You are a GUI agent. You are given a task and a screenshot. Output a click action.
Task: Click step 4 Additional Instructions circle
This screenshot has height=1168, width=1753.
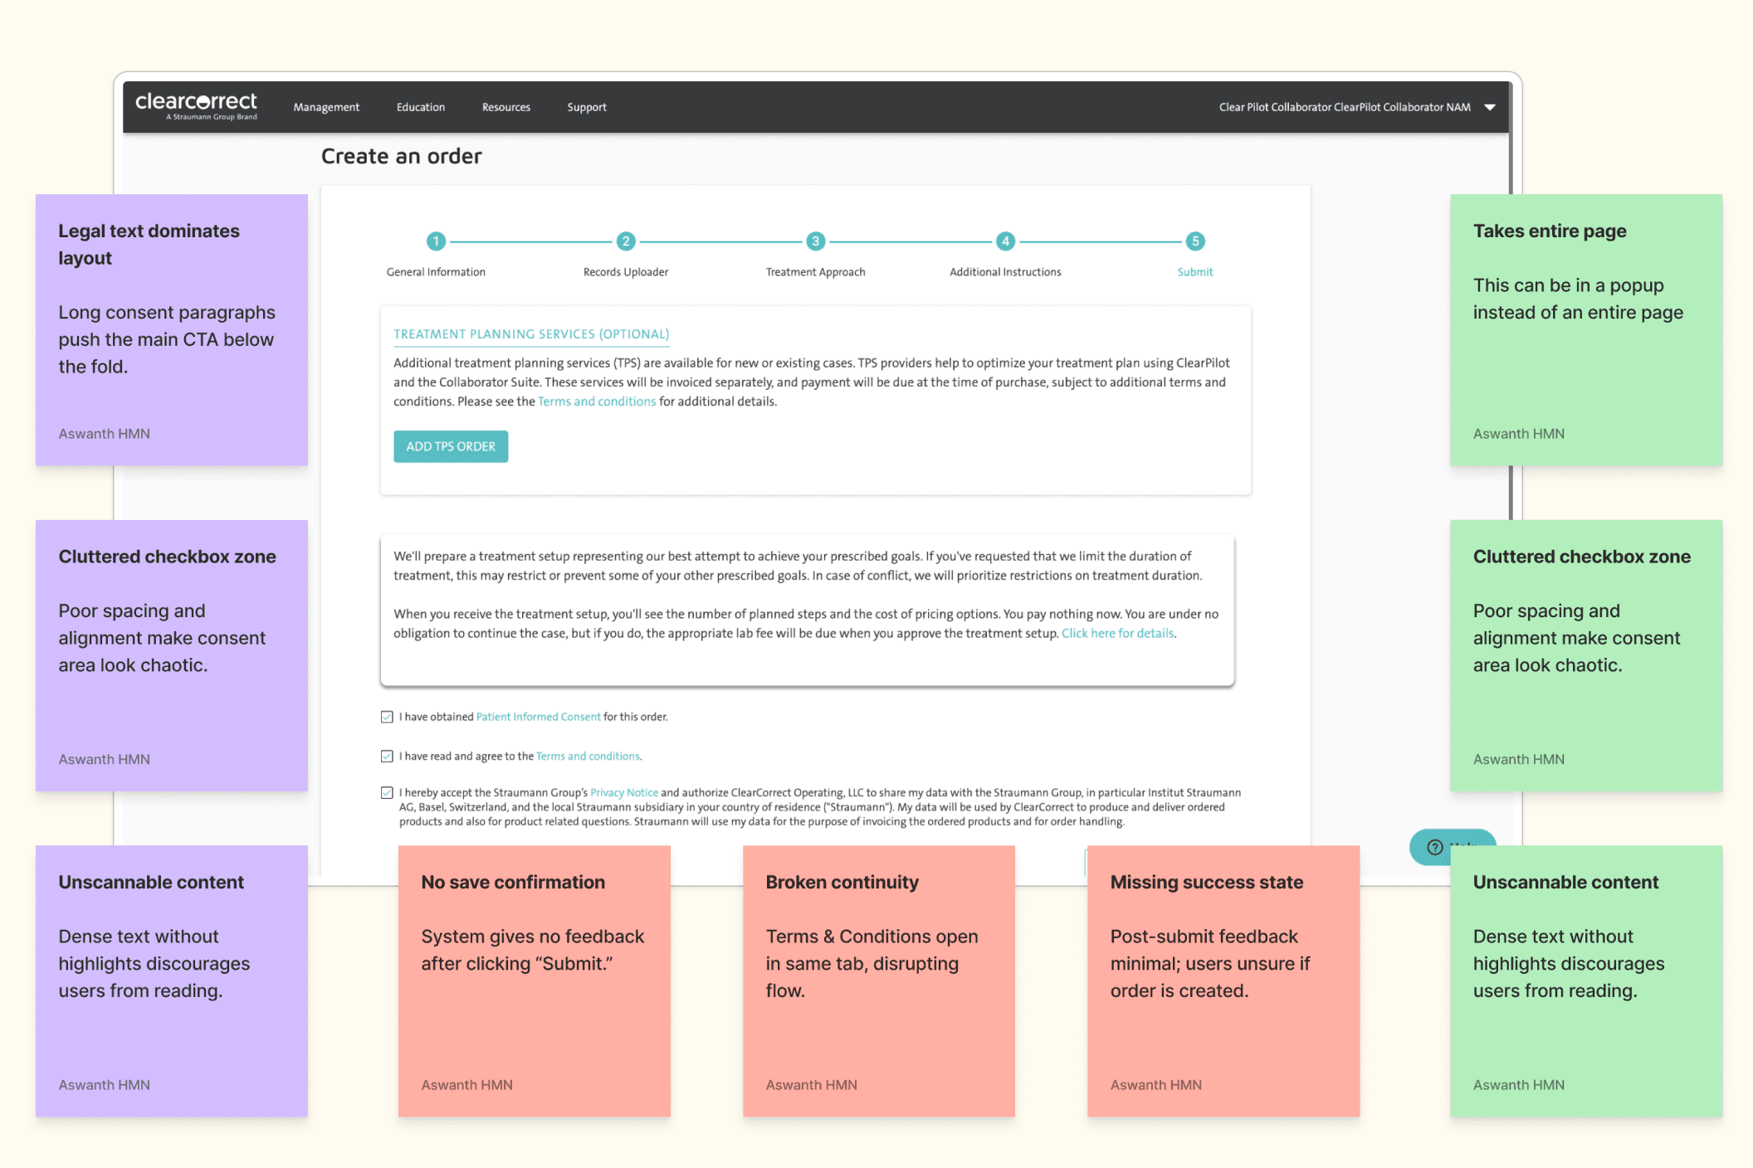[1005, 241]
